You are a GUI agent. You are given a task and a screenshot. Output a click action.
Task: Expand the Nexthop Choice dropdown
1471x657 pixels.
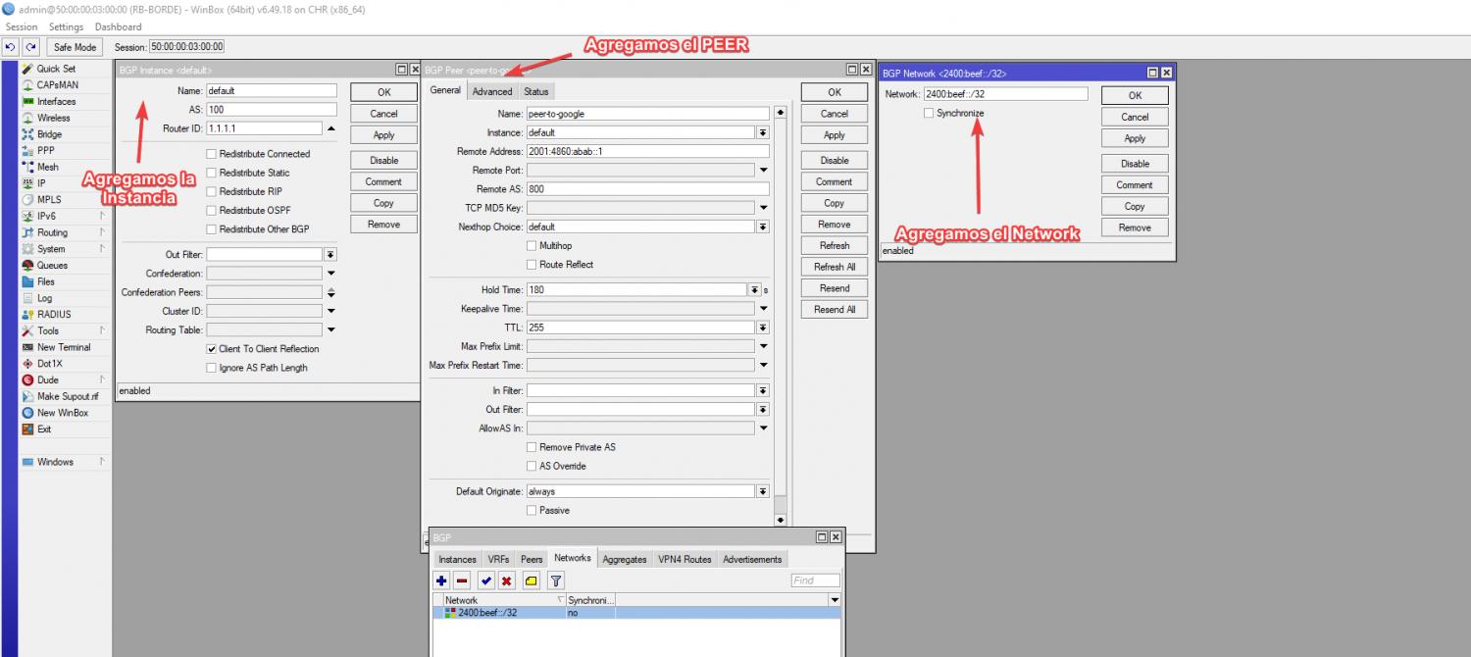point(762,227)
